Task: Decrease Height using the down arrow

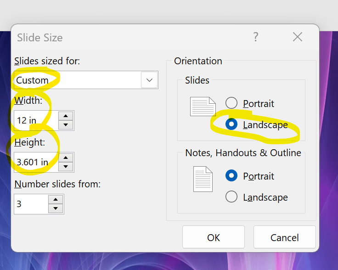Action: click(x=66, y=167)
